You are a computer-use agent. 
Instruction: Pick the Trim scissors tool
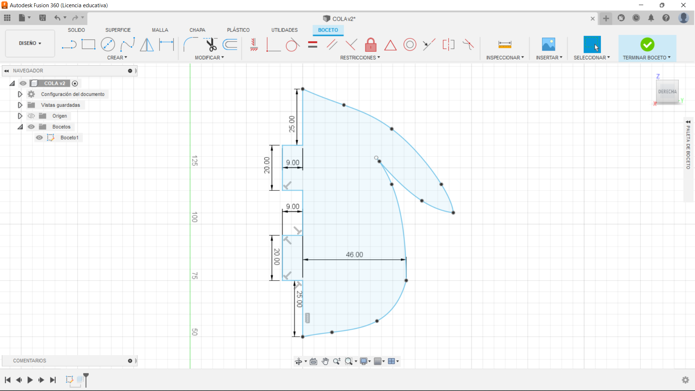pyautogui.click(x=211, y=45)
